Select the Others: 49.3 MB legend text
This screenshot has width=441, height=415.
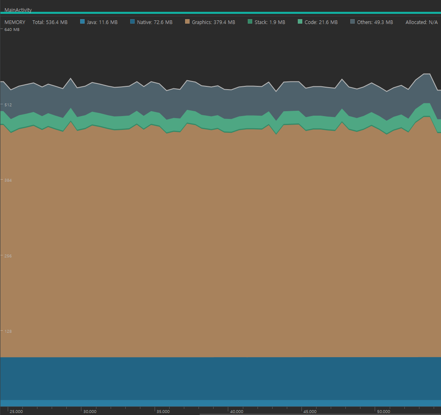click(375, 22)
